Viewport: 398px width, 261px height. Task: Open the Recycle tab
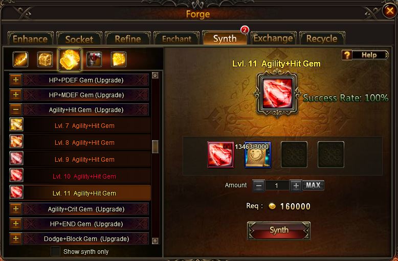click(x=322, y=38)
